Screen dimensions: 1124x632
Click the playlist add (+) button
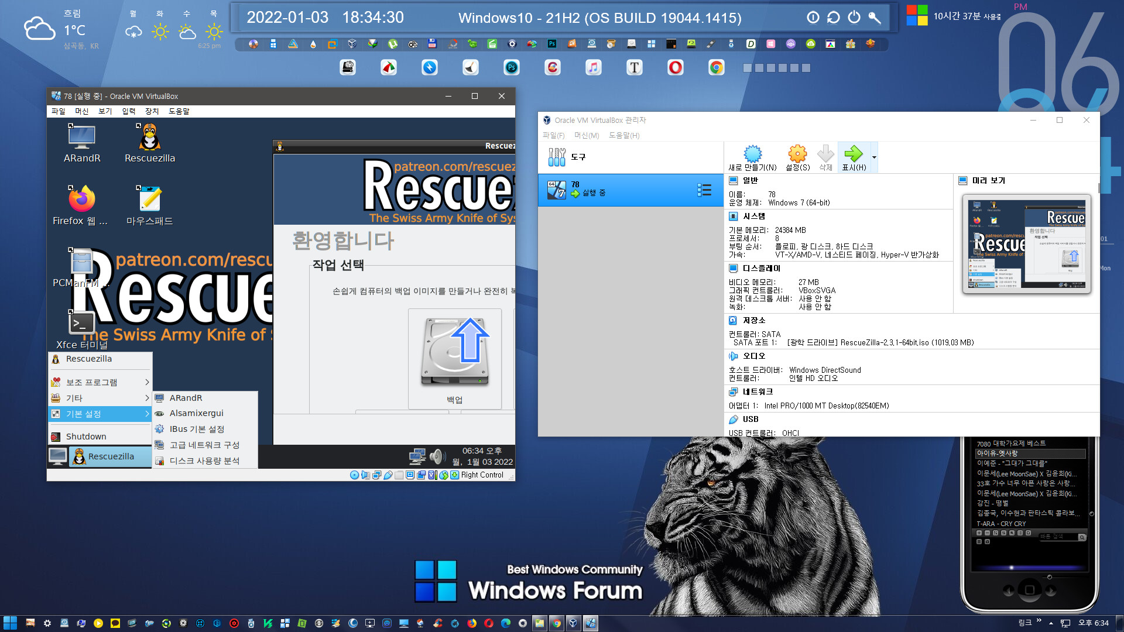tap(979, 533)
